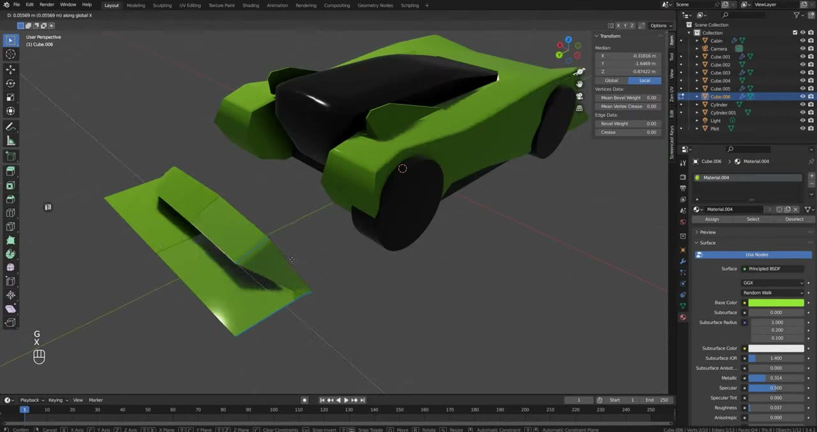The image size is (817, 432).
Task: Open Random Walk subsurface method dropdown
Action: [772, 292]
